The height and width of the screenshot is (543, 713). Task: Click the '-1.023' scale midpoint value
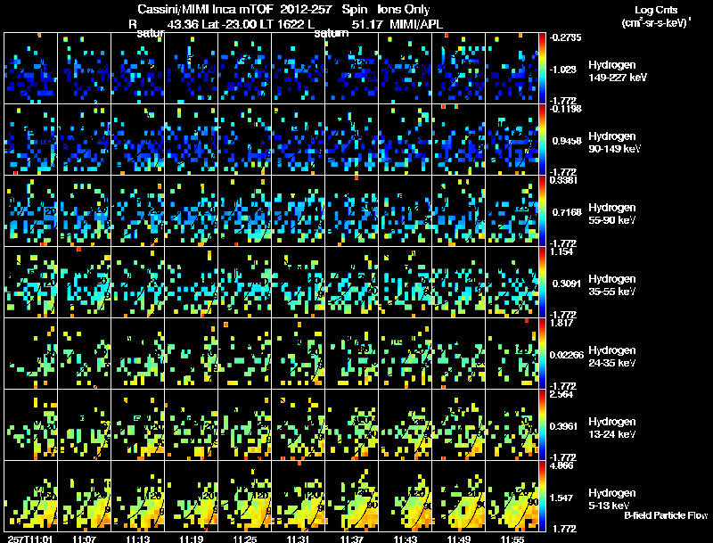coord(564,70)
